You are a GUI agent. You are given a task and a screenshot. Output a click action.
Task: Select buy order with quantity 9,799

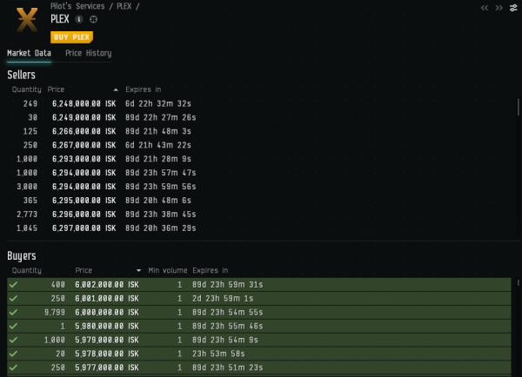[x=259, y=312]
